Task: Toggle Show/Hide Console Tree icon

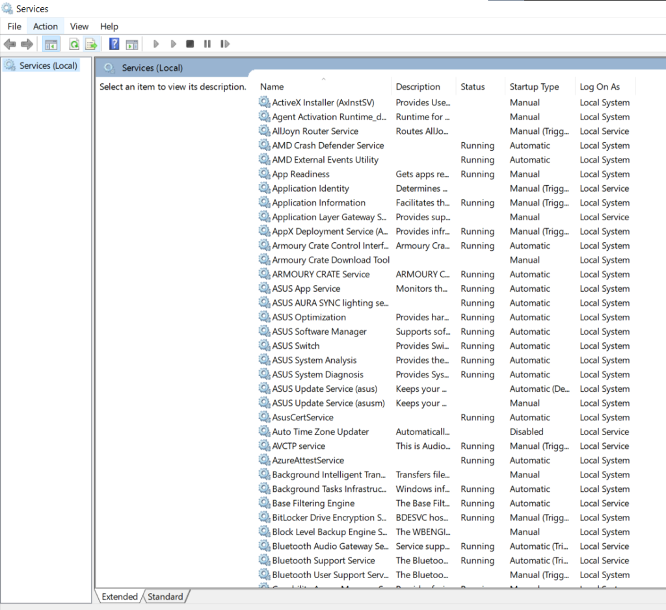Action: 51,44
